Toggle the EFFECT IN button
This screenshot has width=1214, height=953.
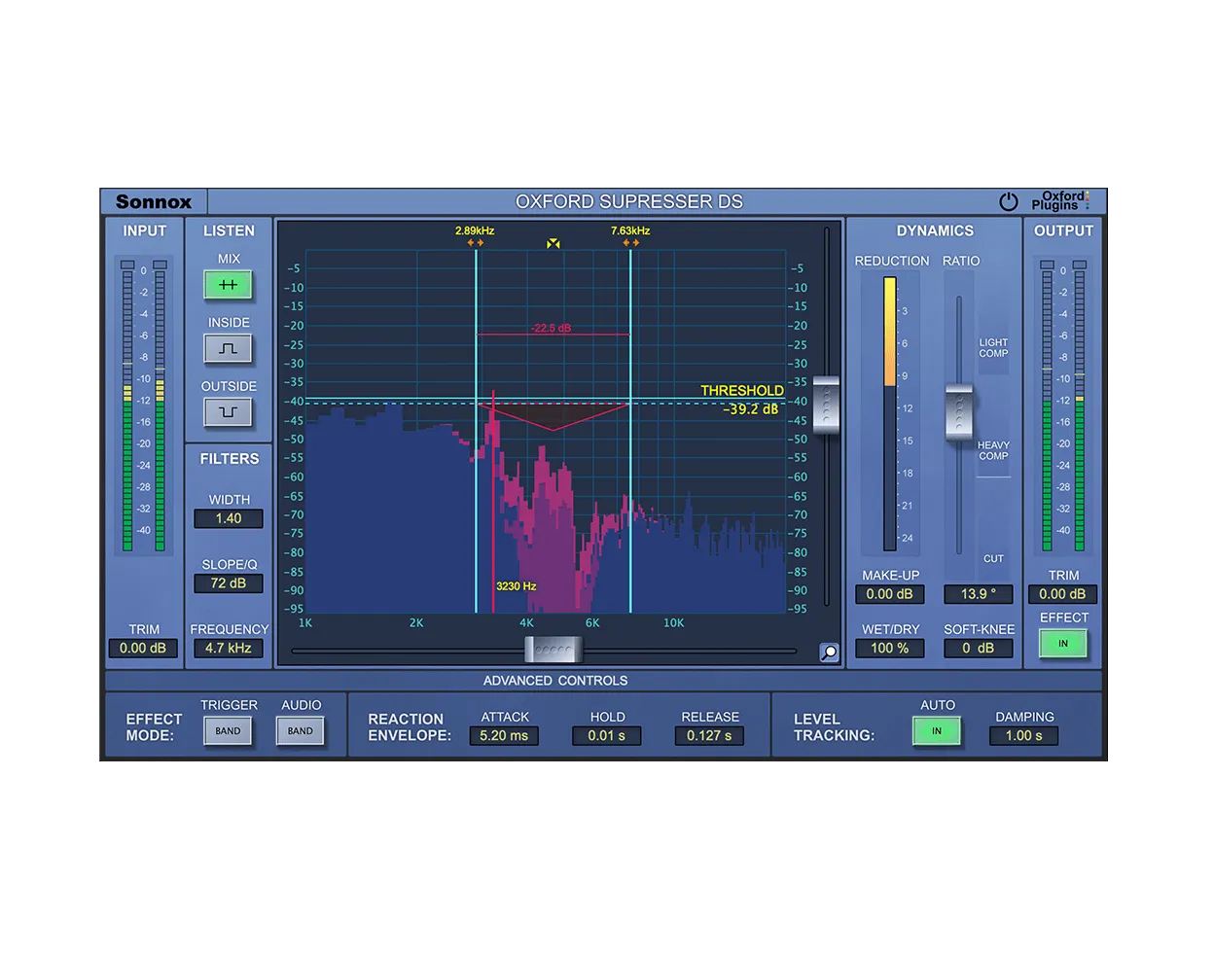click(x=1063, y=644)
